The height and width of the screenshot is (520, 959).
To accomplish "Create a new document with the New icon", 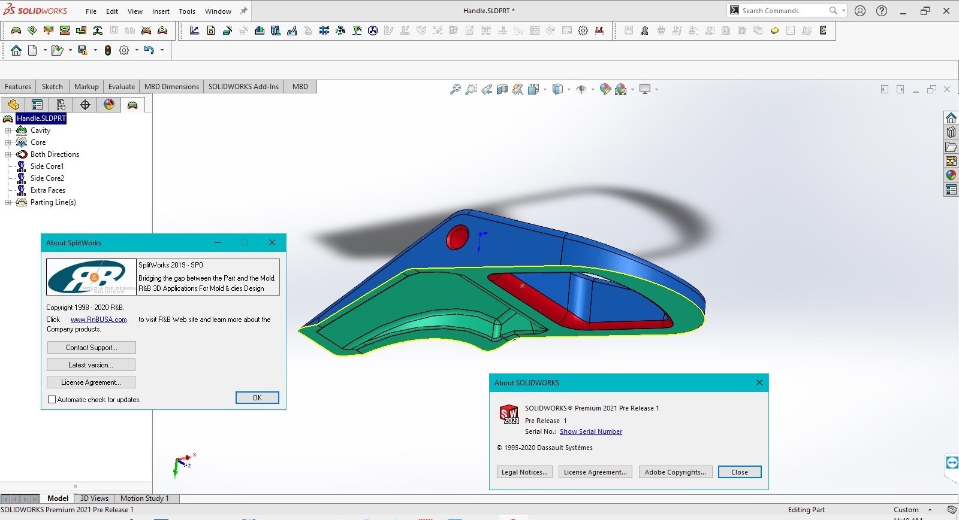I will coord(32,50).
